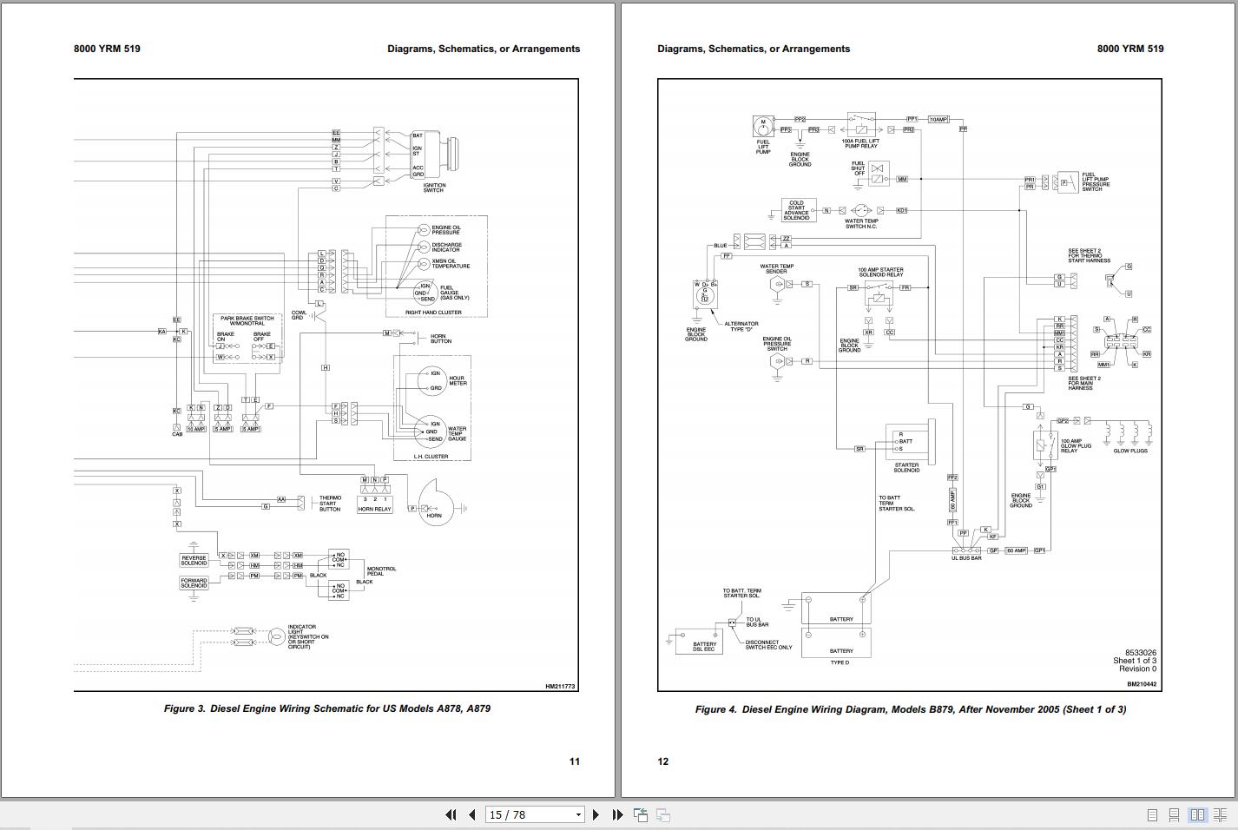This screenshot has height=830, width=1238.
Task: Click the Figure 4 caption for models B879
Action: pyautogui.click(x=911, y=709)
